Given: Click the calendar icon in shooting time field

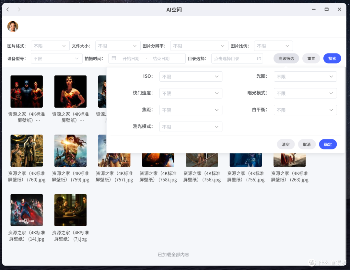Looking at the screenshot, I should pos(114,58).
